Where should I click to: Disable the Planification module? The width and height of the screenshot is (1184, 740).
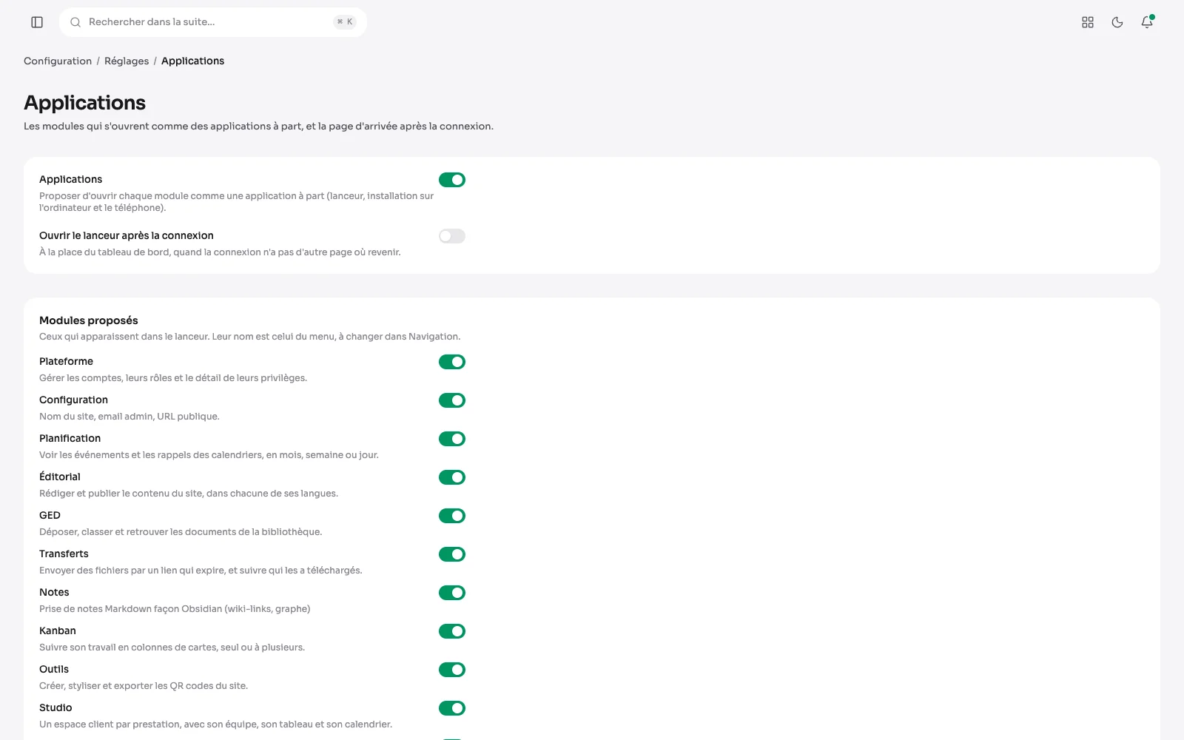[x=452, y=439]
